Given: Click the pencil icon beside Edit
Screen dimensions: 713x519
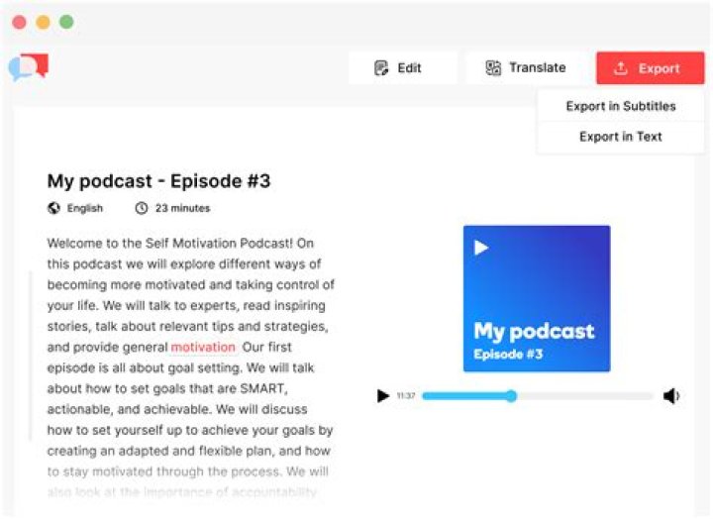Looking at the screenshot, I should tap(381, 67).
